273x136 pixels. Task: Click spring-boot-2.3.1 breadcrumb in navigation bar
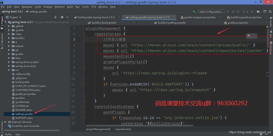click(12, 12)
